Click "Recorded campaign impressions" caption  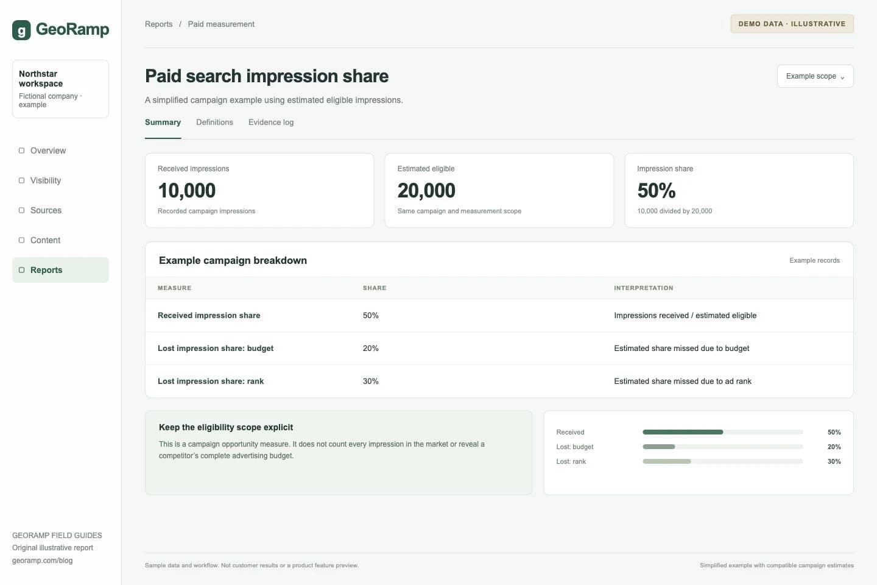(206, 211)
